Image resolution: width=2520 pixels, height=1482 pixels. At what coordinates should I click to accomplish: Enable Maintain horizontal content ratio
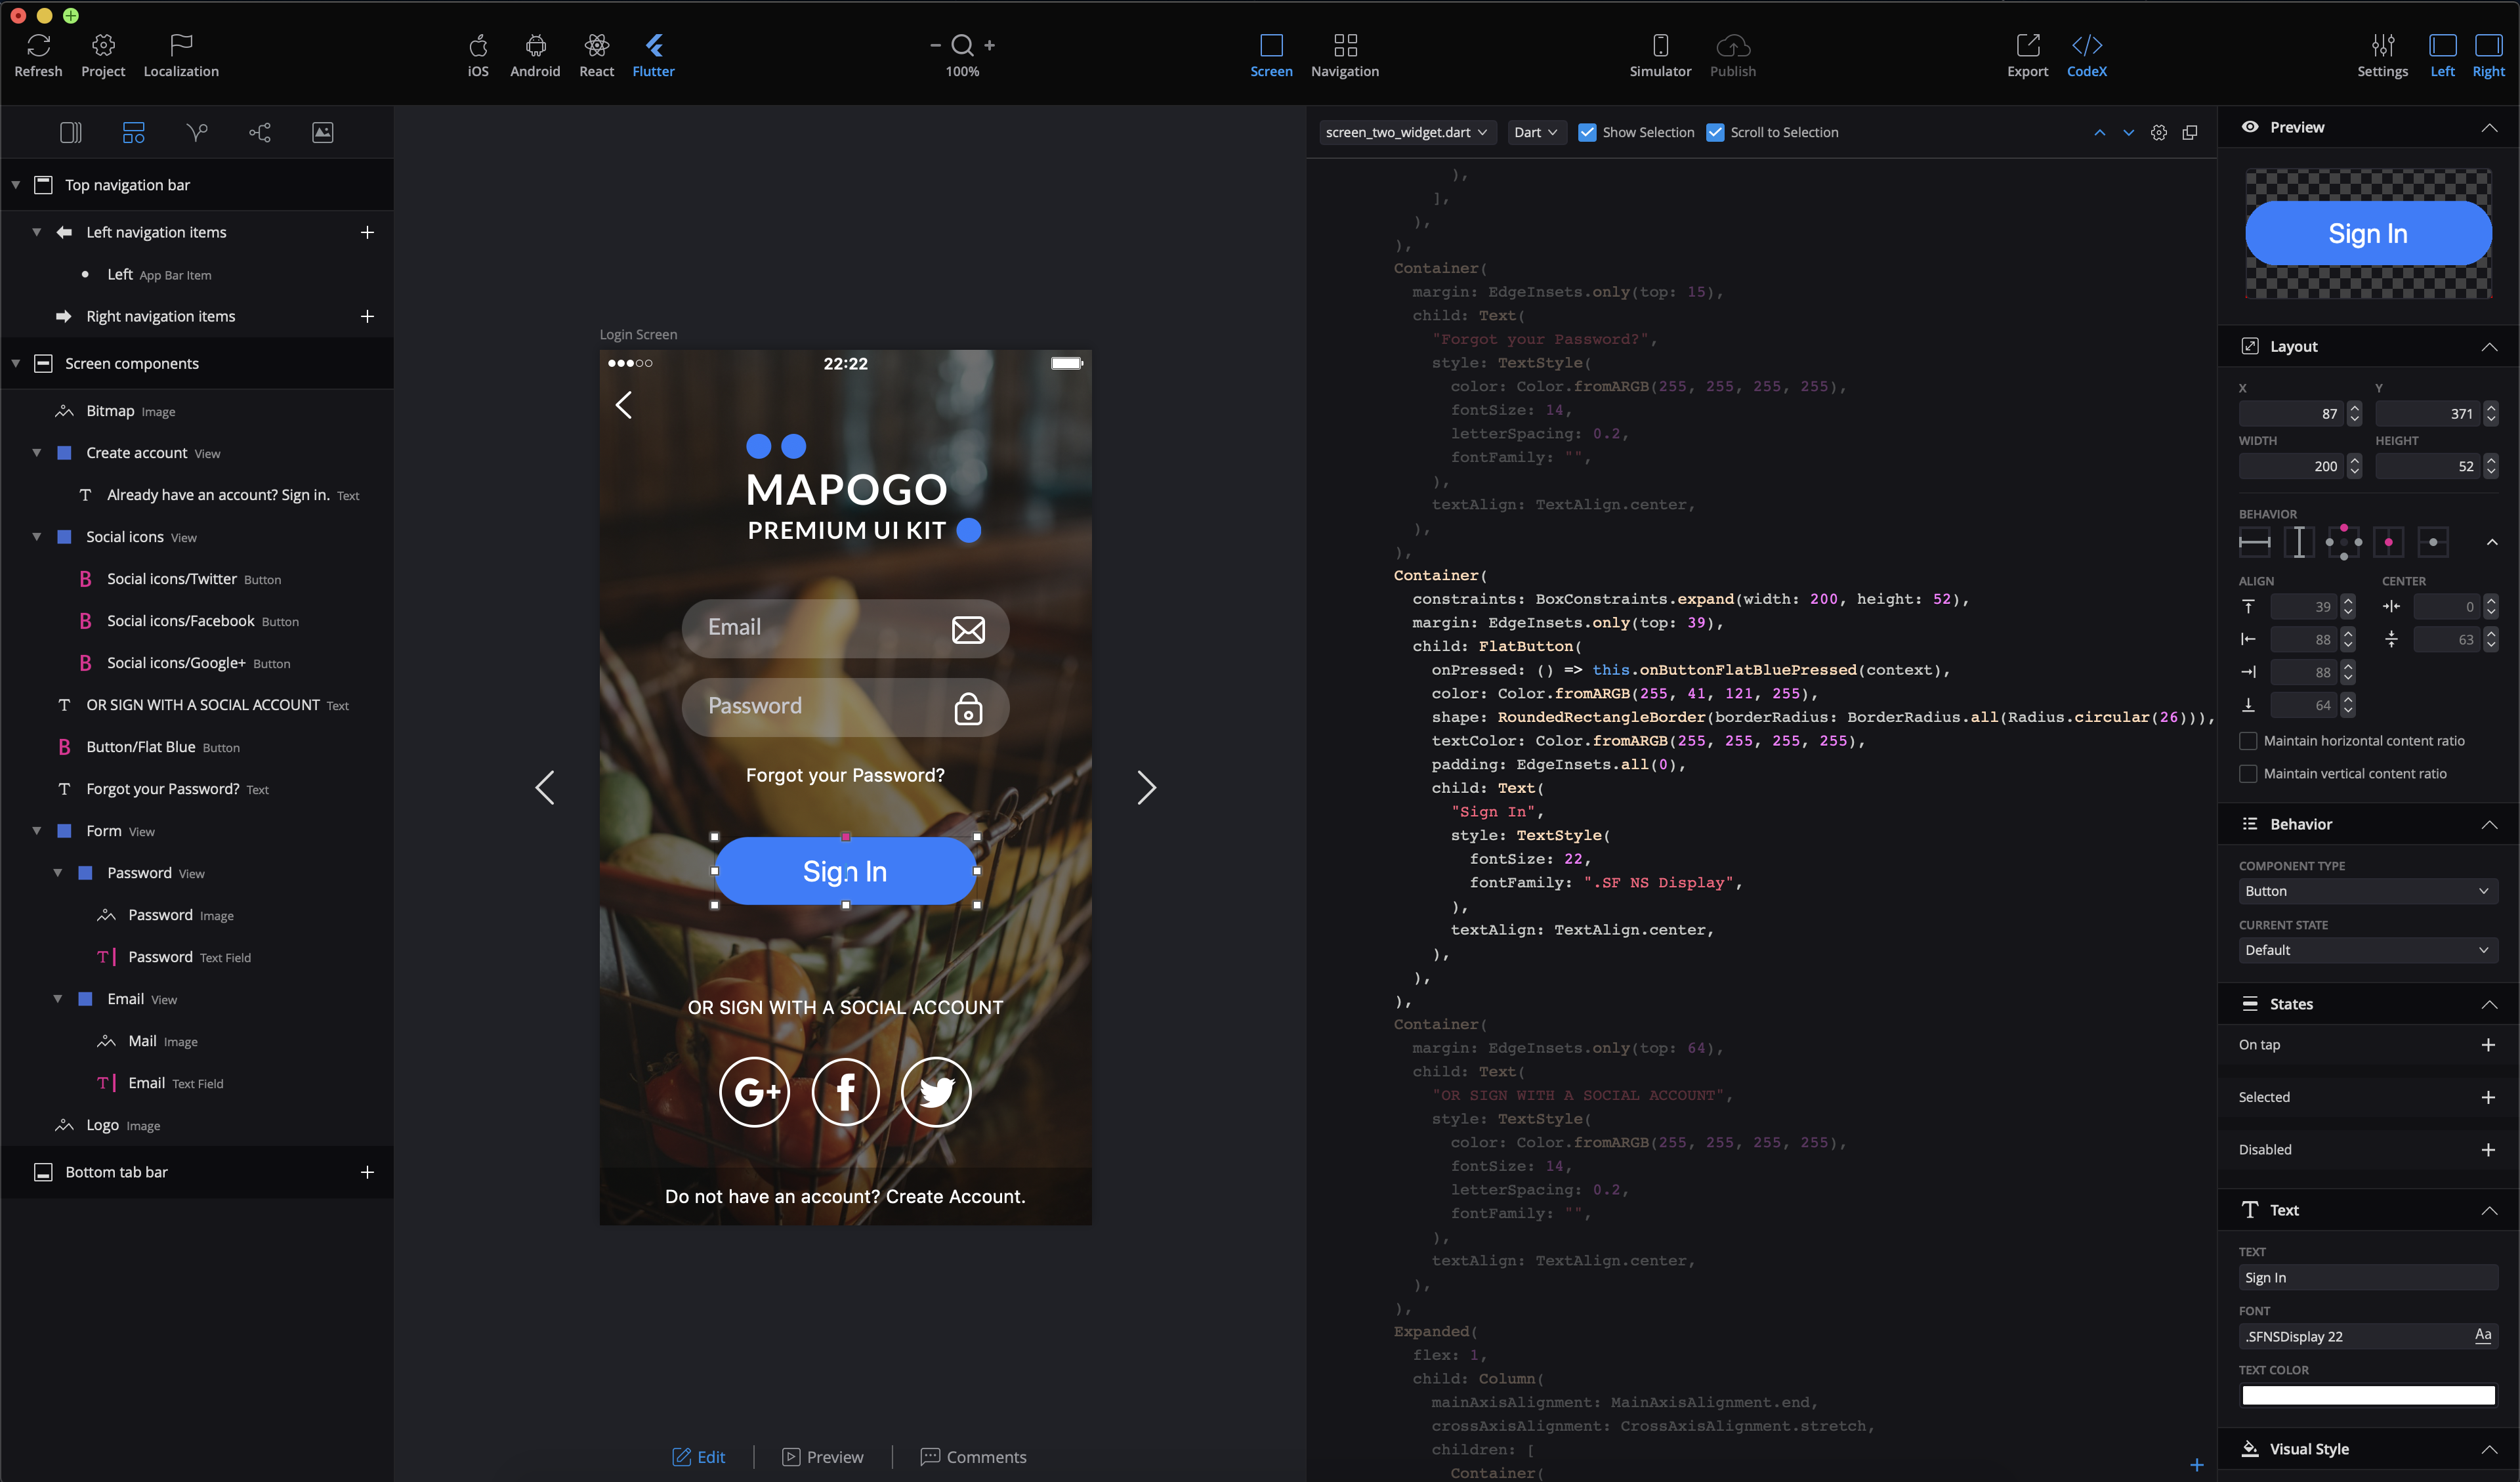pyautogui.click(x=2248, y=741)
